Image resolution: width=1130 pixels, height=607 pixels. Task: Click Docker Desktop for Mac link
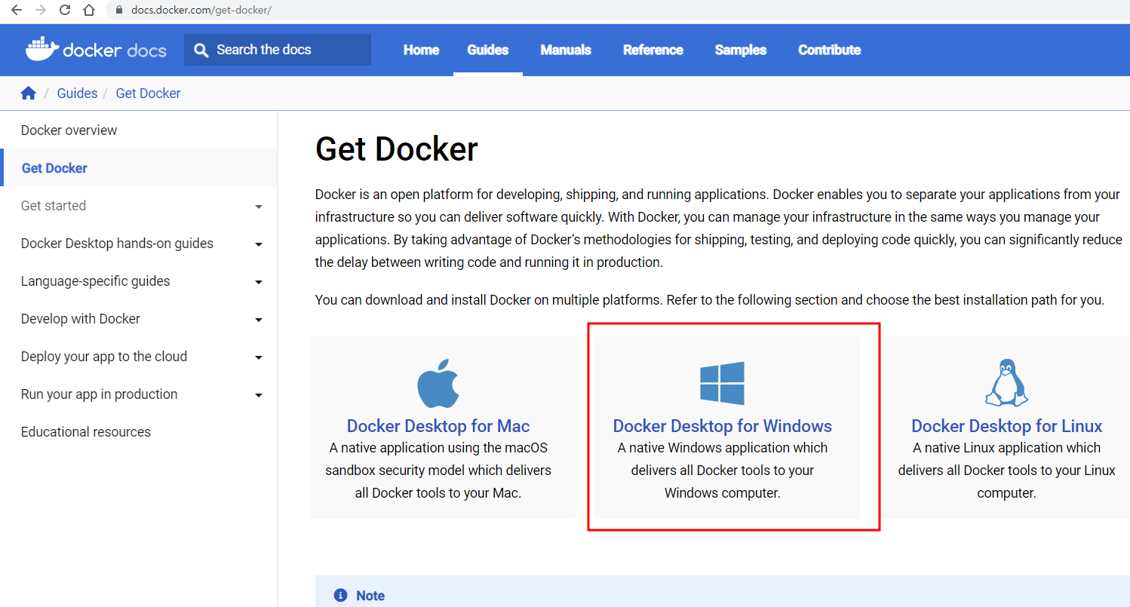click(438, 426)
